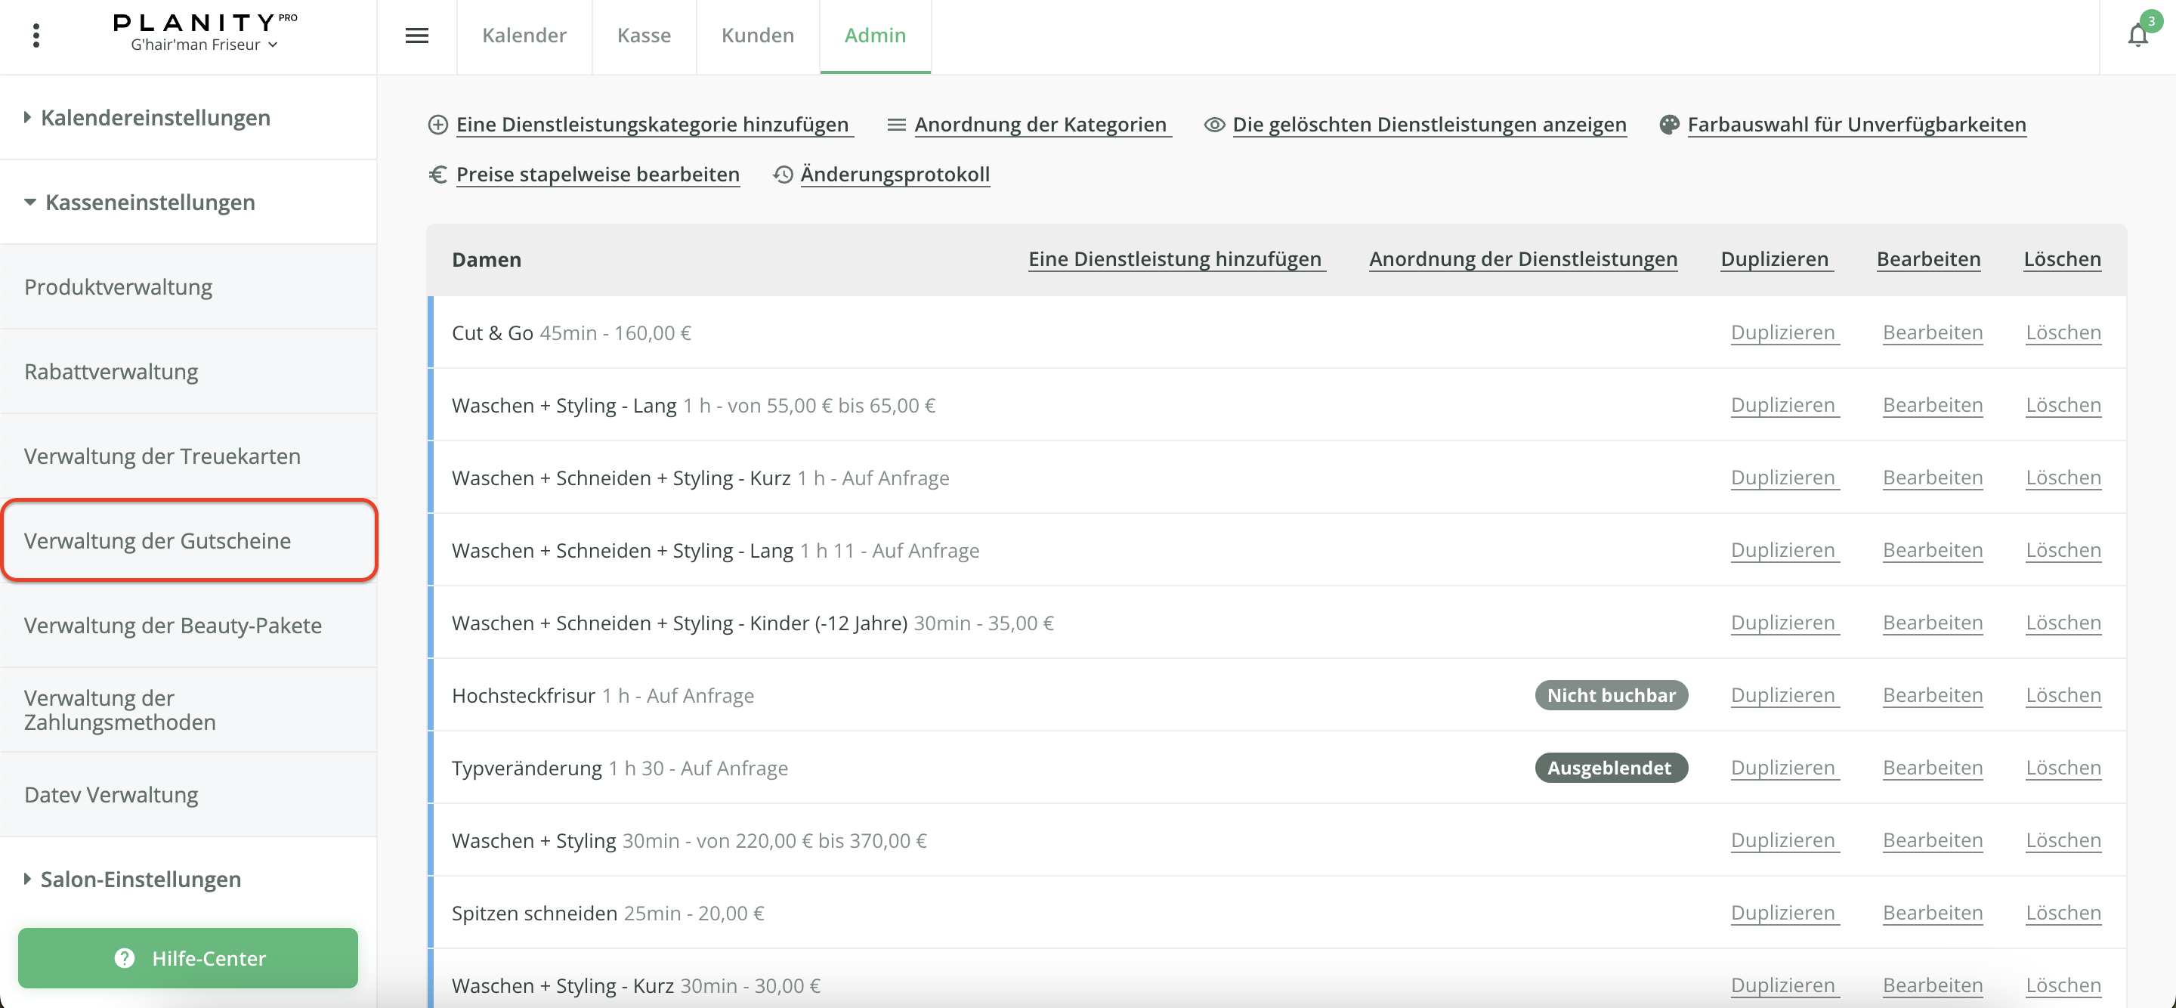This screenshot has height=1008, width=2176.
Task: Click the euro icon for batch prices
Action: click(437, 174)
